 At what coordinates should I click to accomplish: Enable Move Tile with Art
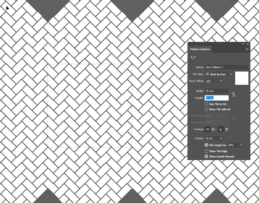206,109
